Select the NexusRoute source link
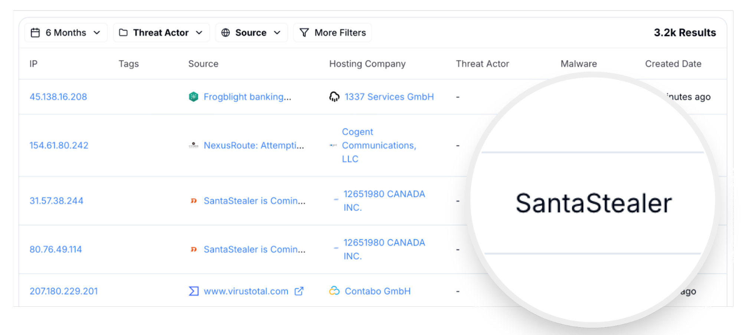 254,146
